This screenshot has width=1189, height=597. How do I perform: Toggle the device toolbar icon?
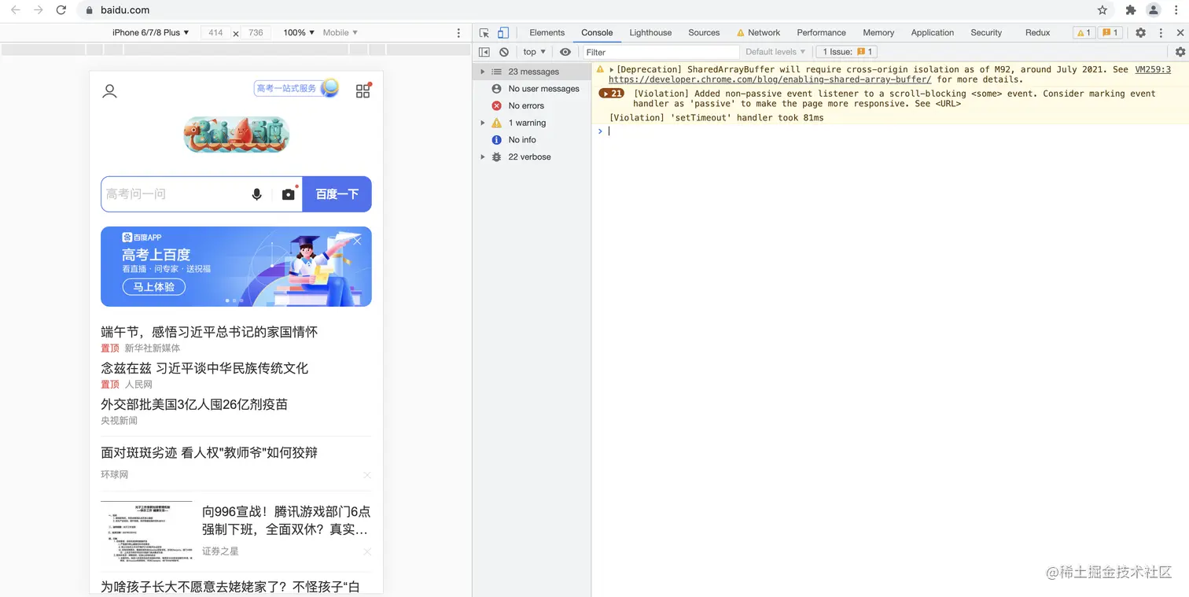503,33
